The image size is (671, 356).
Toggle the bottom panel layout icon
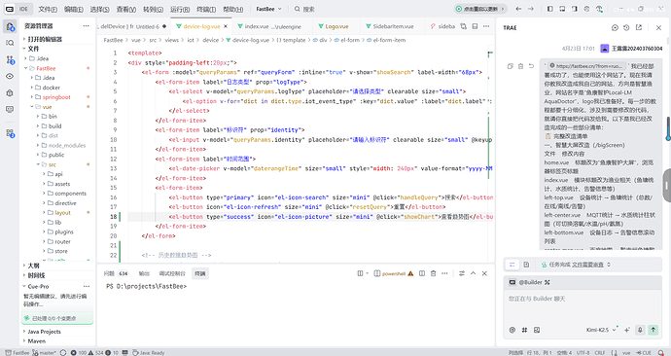pyautogui.click(x=562, y=9)
